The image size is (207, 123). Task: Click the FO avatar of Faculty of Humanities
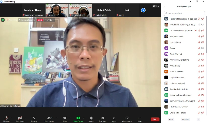[166, 19]
